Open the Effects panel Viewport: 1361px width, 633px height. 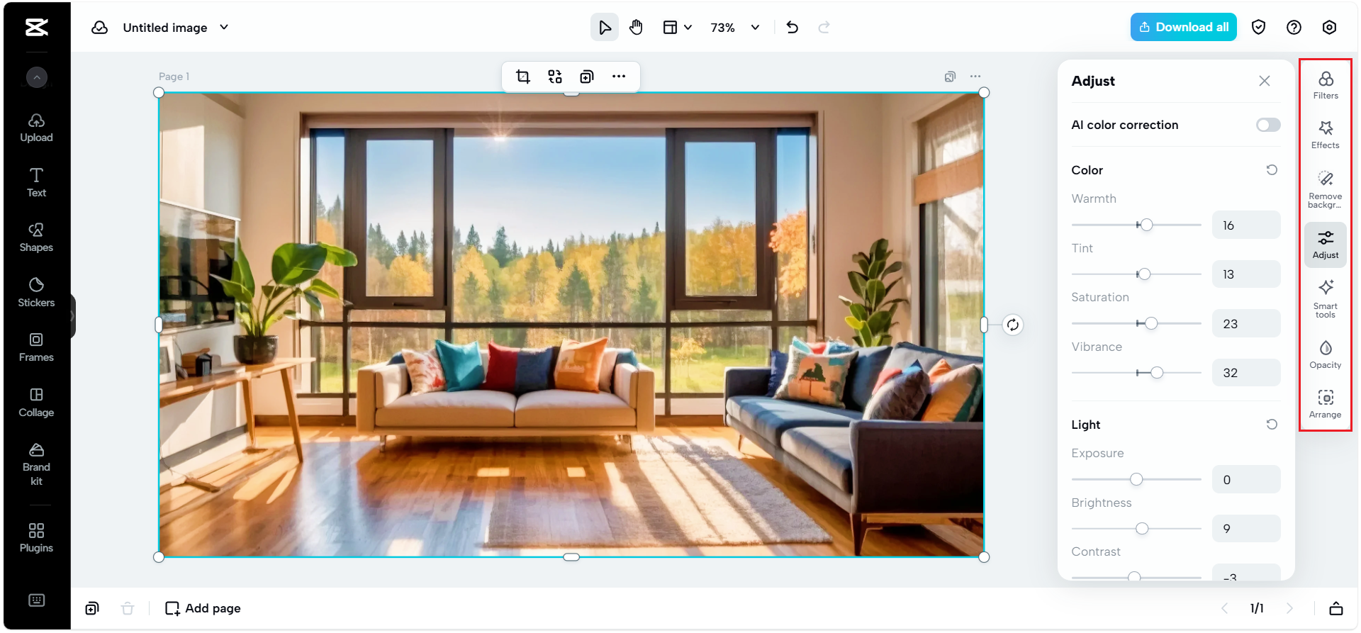(x=1325, y=134)
